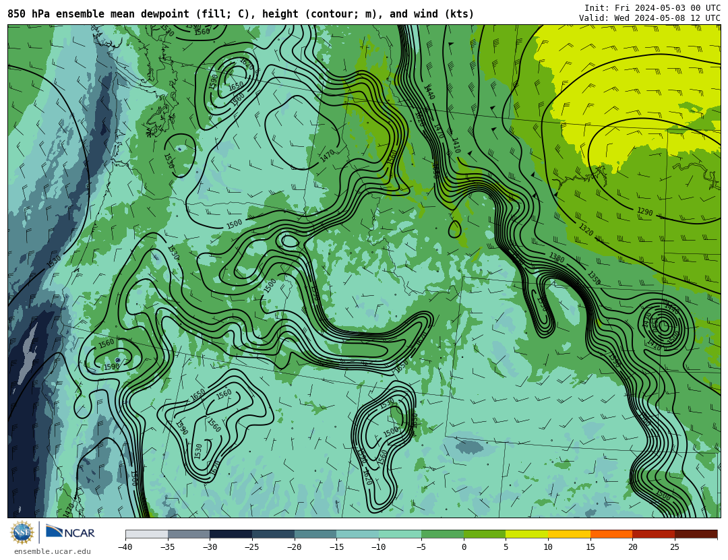Click the Init: Fri 2024-05-03 00 UTC text
This screenshot has width=728, height=560.
(x=653, y=8)
